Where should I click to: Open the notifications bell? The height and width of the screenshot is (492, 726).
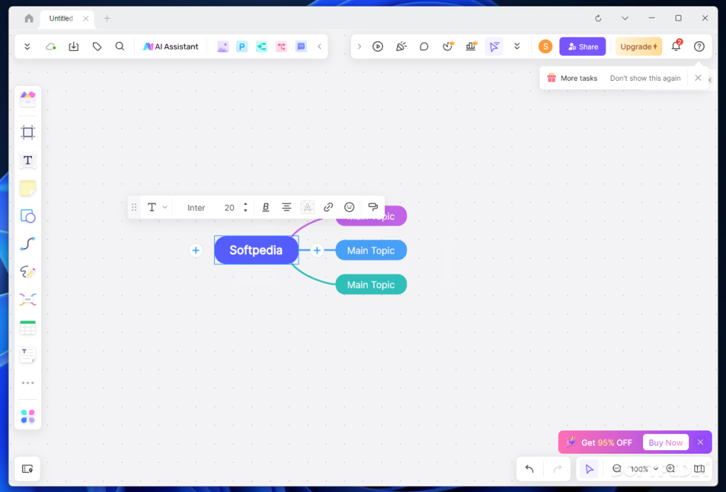pyautogui.click(x=676, y=47)
